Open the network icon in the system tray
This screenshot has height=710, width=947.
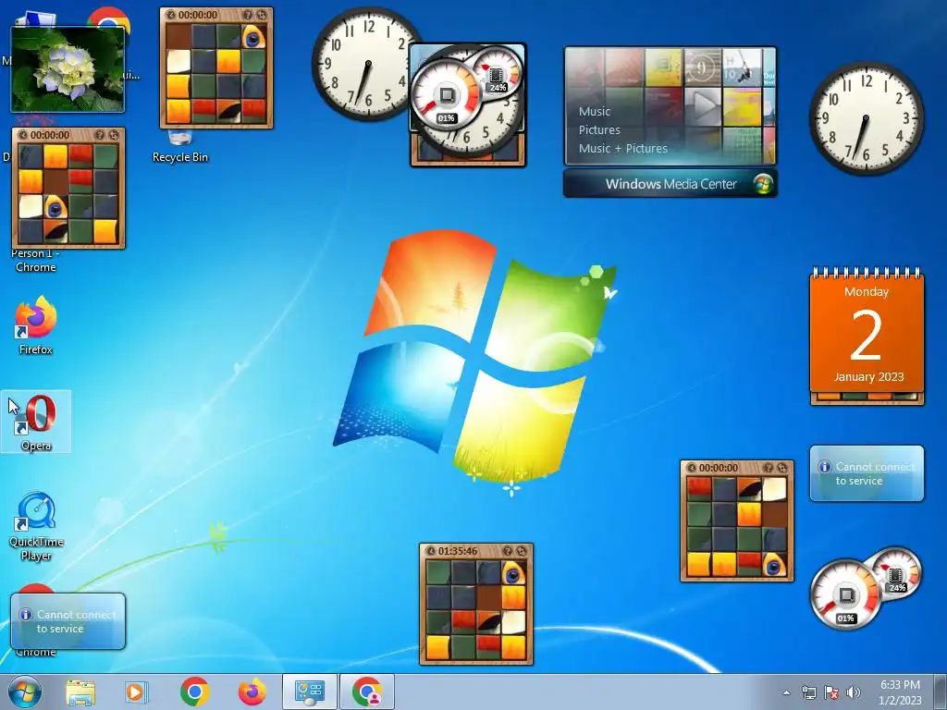coord(808,692)
